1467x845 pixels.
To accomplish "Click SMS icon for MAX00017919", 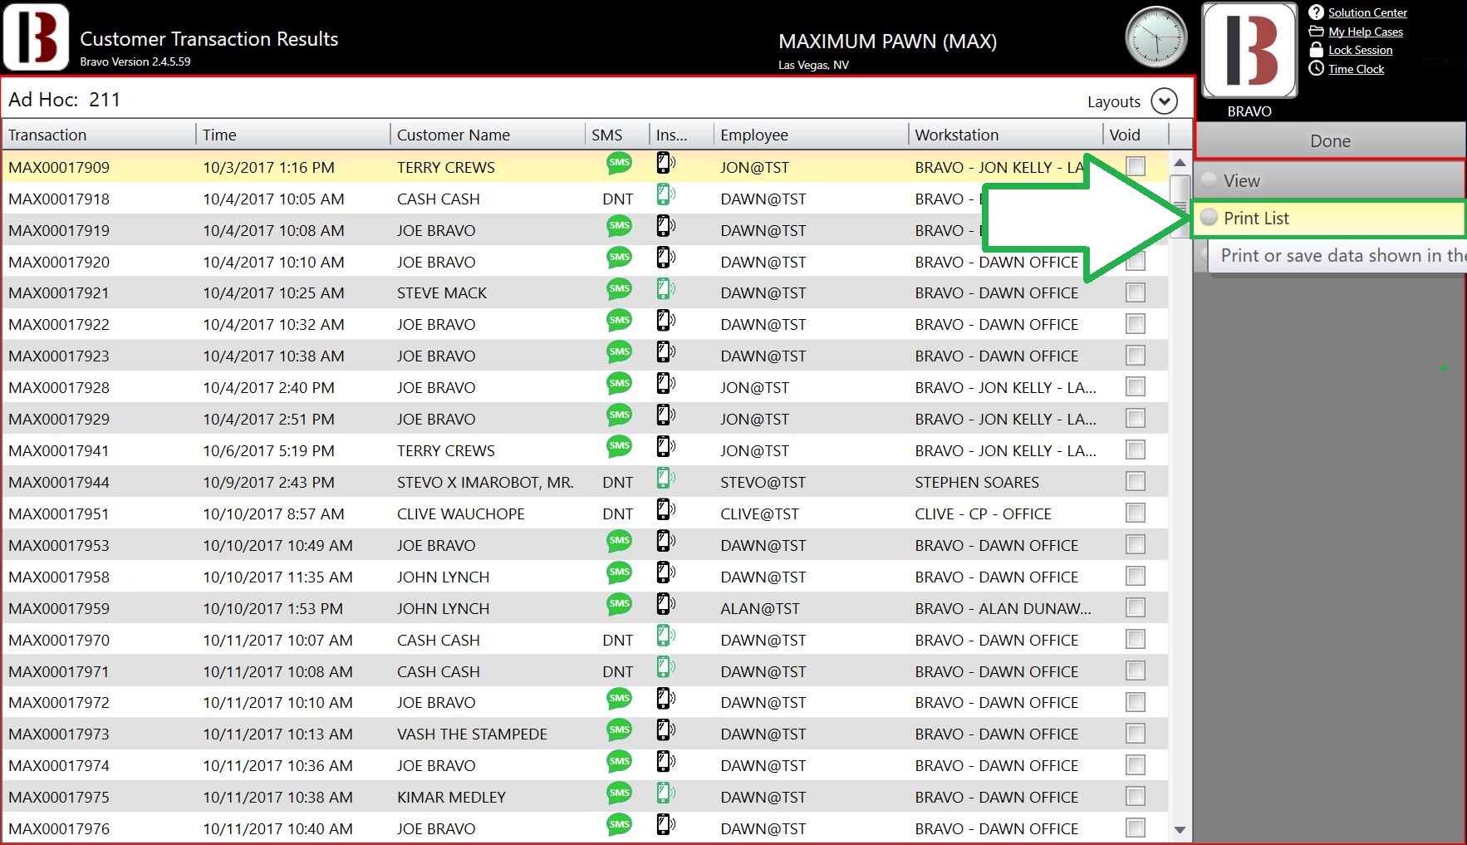I will [x=619, y=226].
